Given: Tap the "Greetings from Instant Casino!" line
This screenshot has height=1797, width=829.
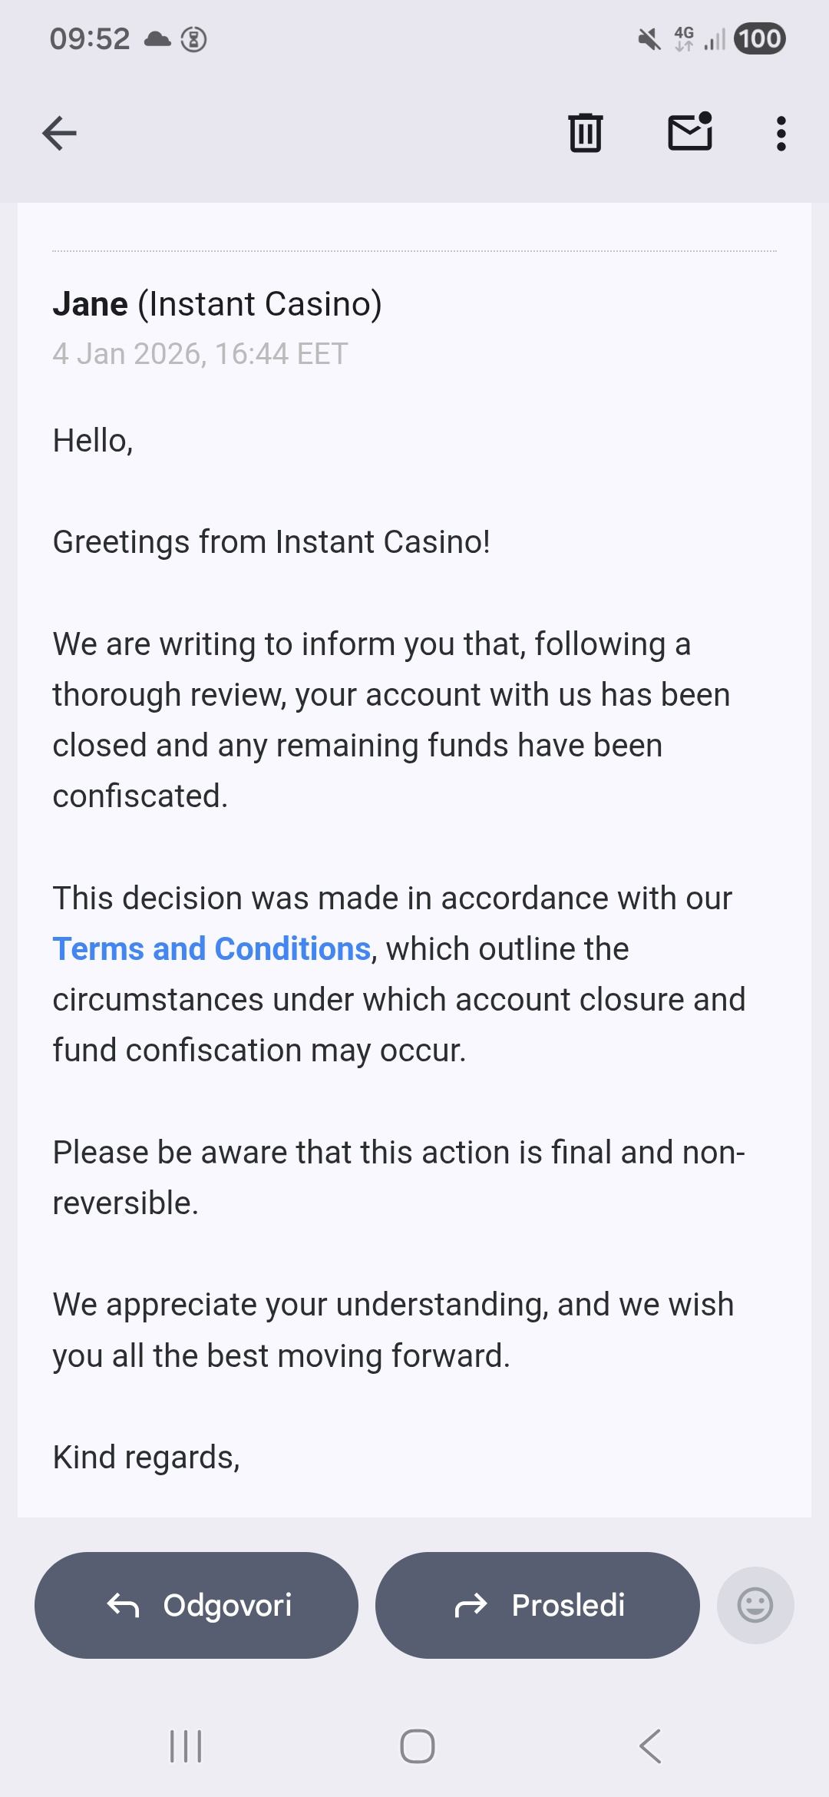Looking at the screenshot, I should [271, 542].
